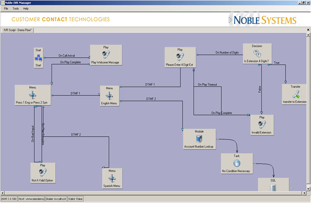Click the Start node network icon
The height and width of the screenshot is (203, 311).
(38, 58)
